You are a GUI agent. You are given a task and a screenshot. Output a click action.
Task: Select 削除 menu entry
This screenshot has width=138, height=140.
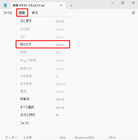pos(43,52)
